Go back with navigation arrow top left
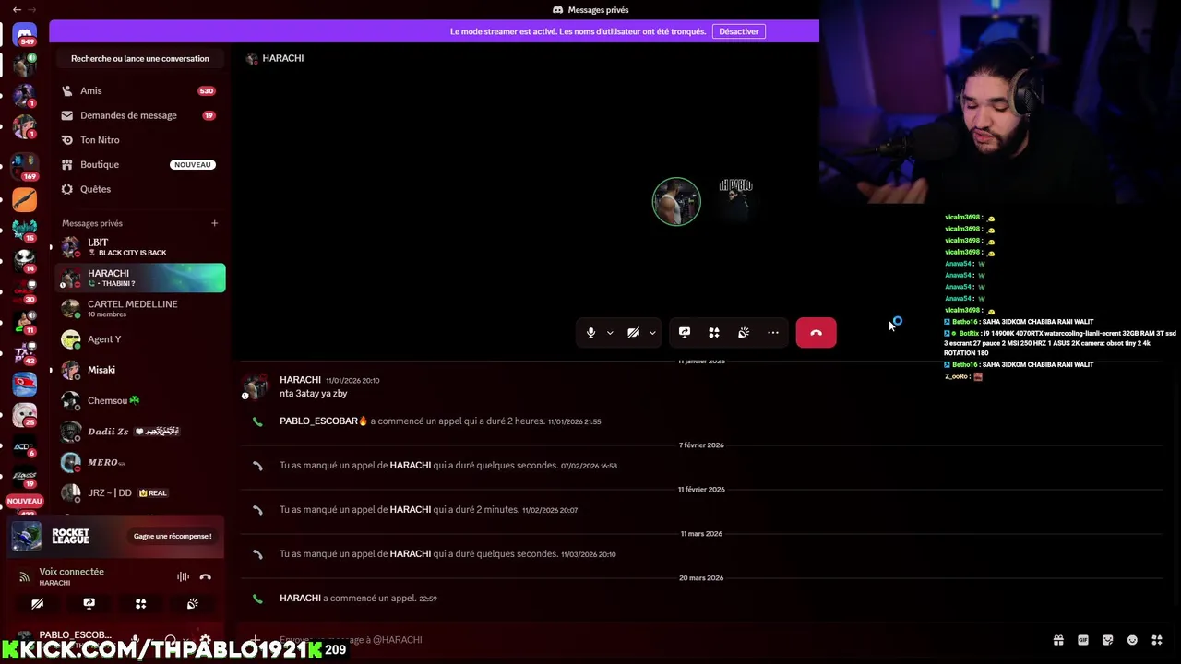The height and width of the screenshot is (664, 1181). coord(17,9)
